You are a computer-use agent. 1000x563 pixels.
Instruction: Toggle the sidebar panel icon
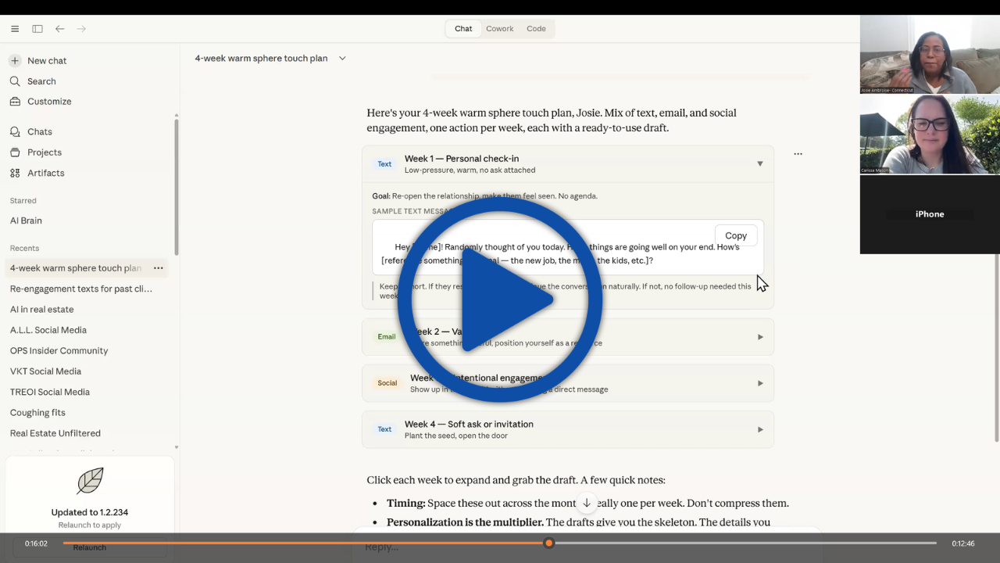pos(37,29)
